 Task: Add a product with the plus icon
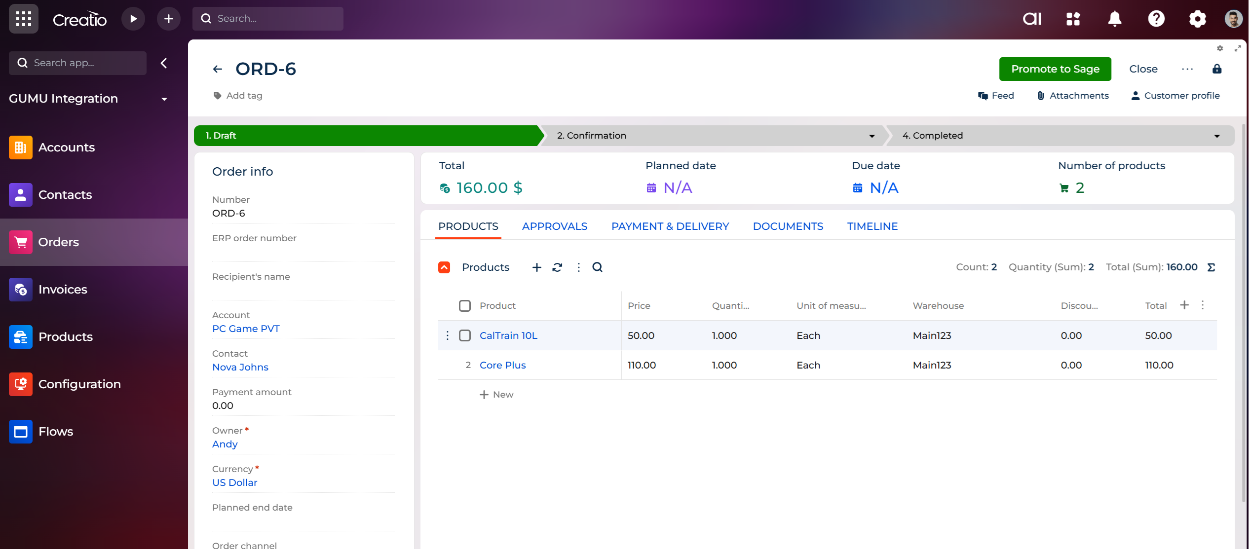[536, 267]
